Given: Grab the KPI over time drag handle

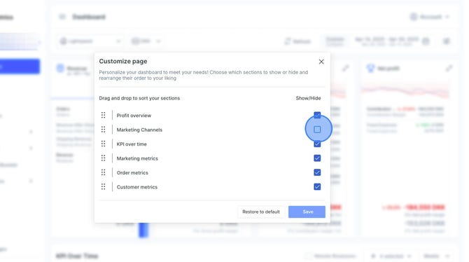Looking at the screenshot, I should pyautogui.click(x=103, y=144).
